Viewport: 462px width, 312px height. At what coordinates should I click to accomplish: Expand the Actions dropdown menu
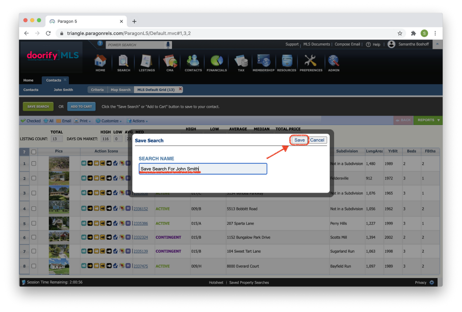coord(137,121)
